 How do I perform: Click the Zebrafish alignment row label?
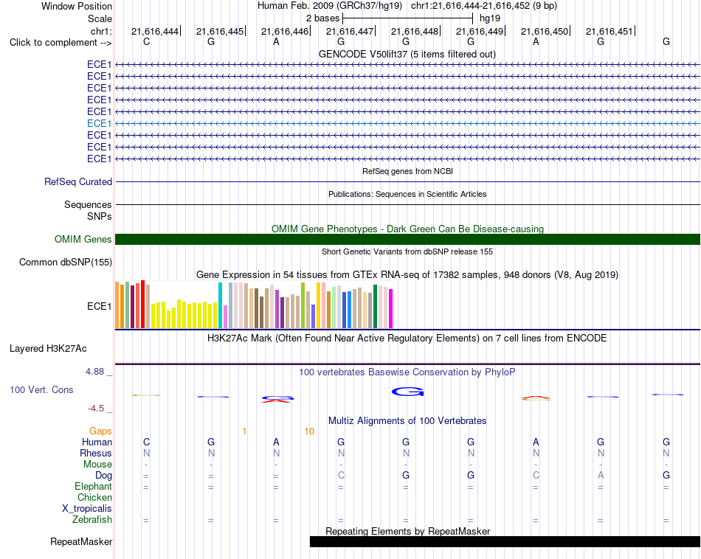[x=92, y=520]
